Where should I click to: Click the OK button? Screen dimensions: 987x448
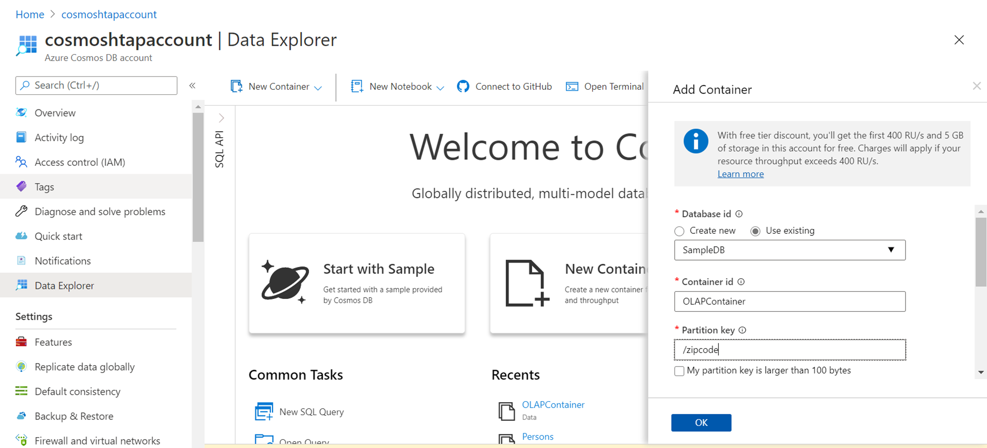[x=701, y=422]
